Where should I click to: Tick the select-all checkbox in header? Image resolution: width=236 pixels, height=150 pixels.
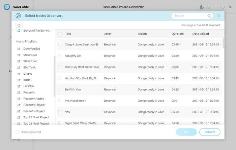tap(60, 34)
